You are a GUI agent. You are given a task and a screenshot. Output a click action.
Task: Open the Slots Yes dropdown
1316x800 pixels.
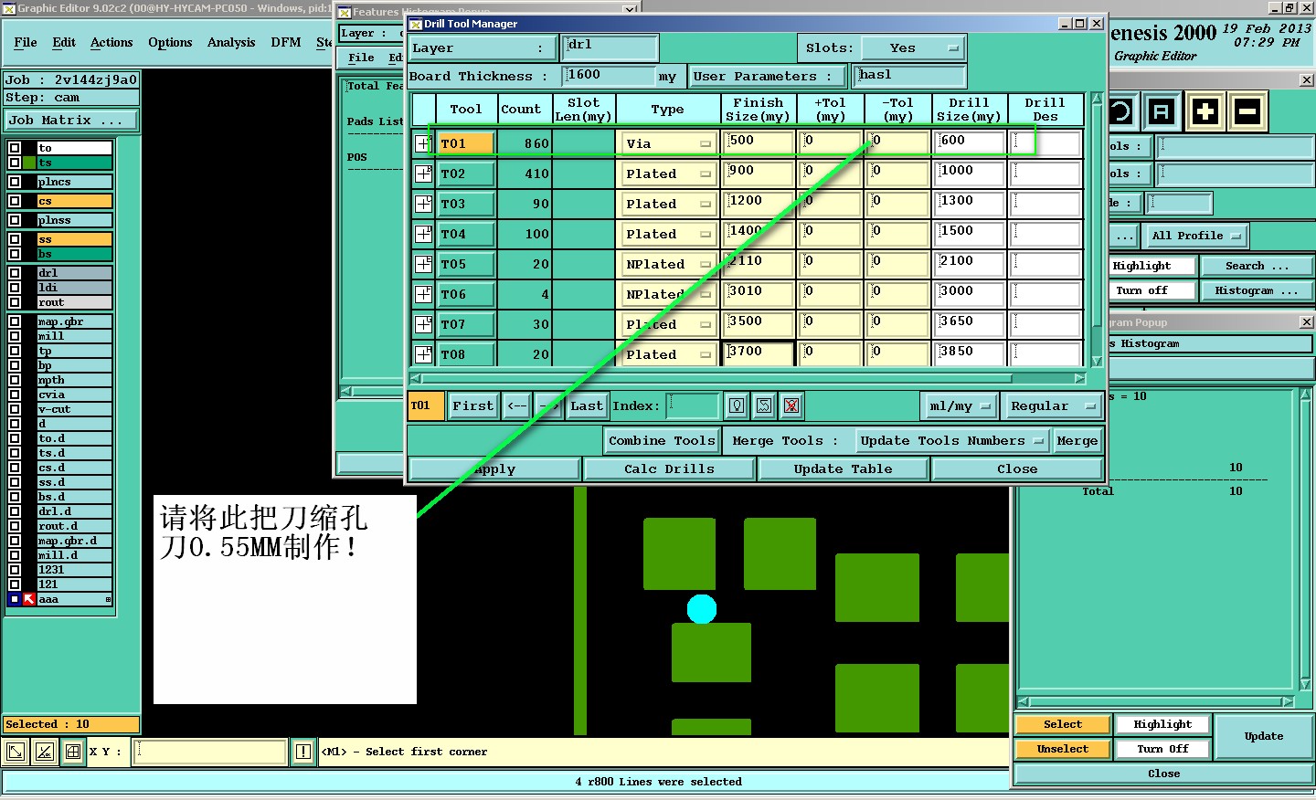pos(912,47)
